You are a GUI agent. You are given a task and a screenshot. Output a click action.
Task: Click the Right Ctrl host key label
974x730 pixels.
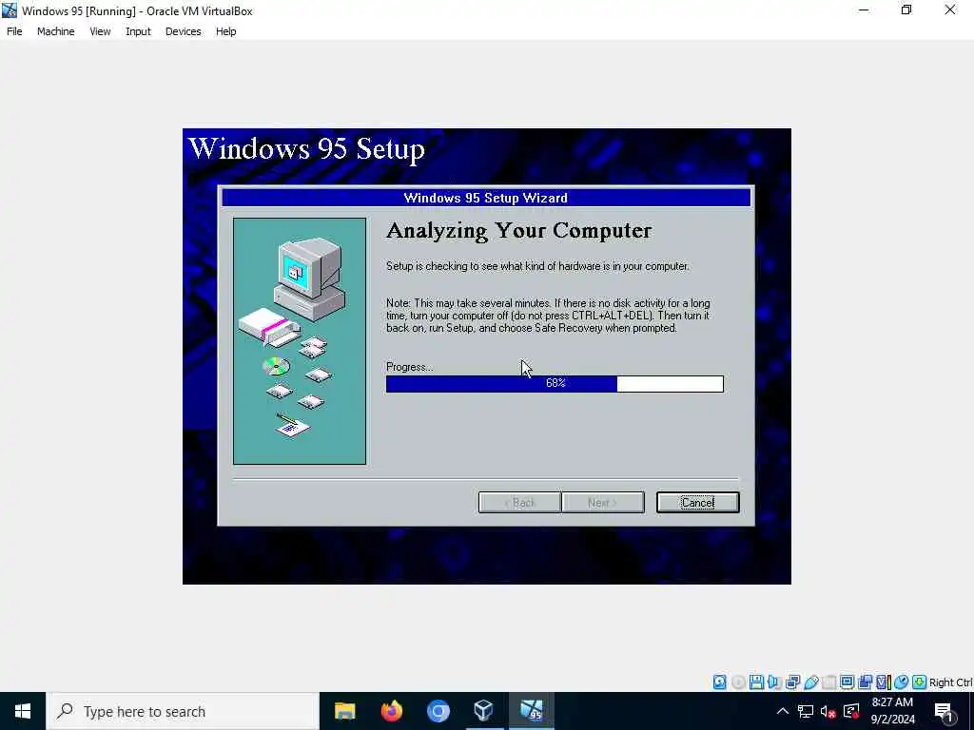950,682
